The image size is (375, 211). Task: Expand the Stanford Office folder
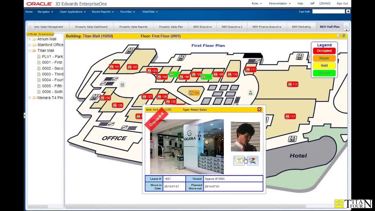pyautogui.click(x=30, y=45)
